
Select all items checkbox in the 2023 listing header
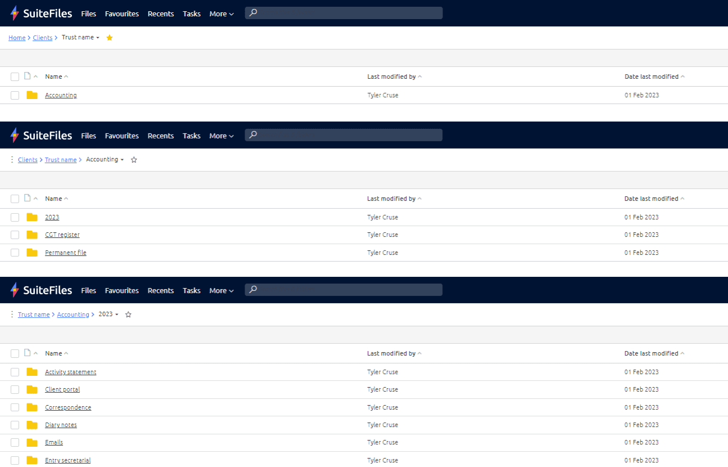click(15, 353)
